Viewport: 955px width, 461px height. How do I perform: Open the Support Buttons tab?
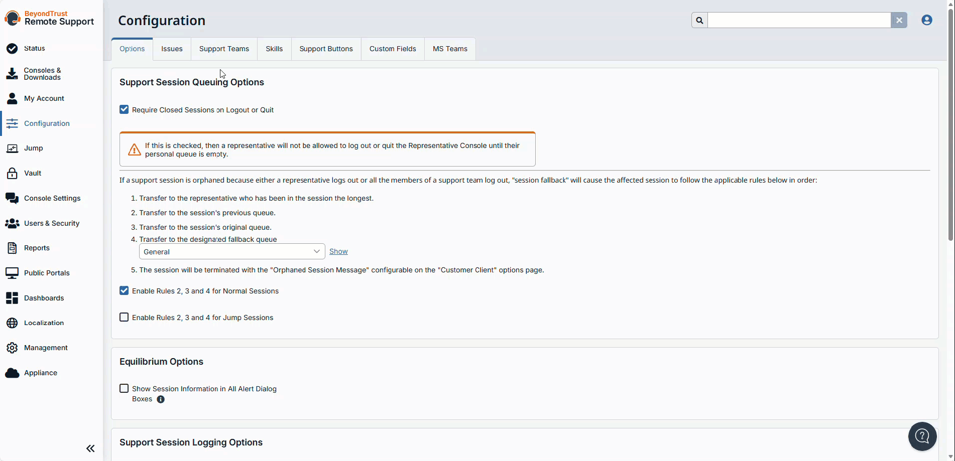[x=326, y=49]
